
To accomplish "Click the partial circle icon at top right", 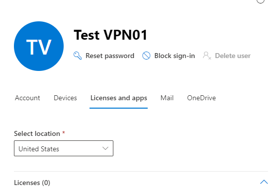I will click(x=261, y=1).
